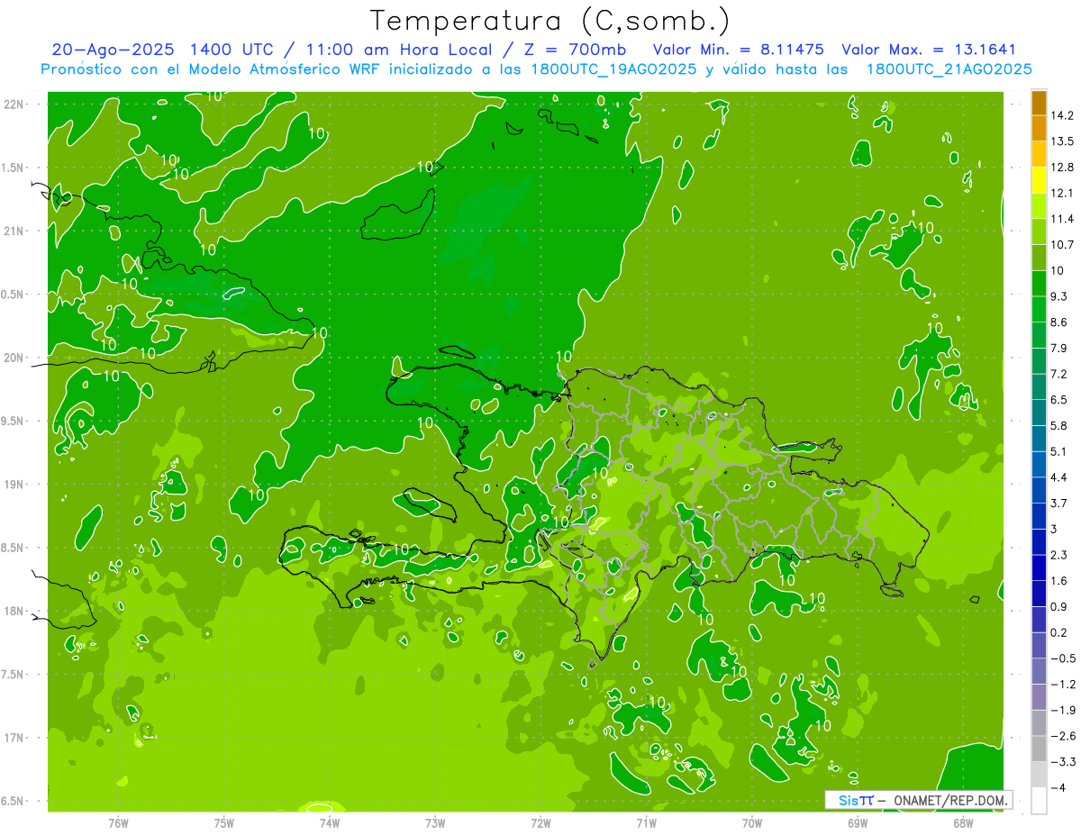Pick the white swatch below -4
Viewport: 1081px width, 835px height.
[1039, 801]
